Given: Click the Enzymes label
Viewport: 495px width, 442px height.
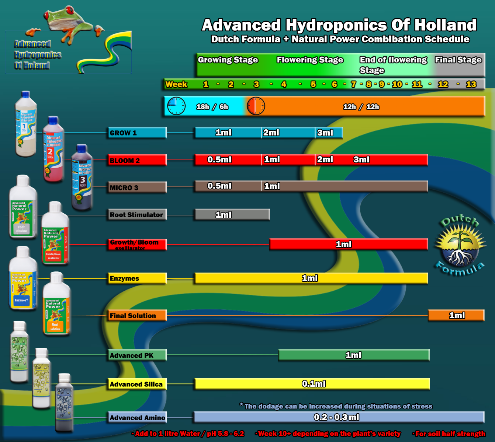Looking at the screenshot, I should tap(137, 278).
